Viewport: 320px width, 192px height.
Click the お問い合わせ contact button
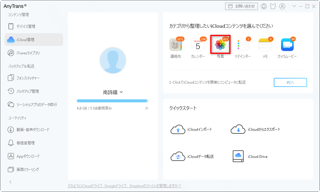pyautogui.click(x=242, y=6)
